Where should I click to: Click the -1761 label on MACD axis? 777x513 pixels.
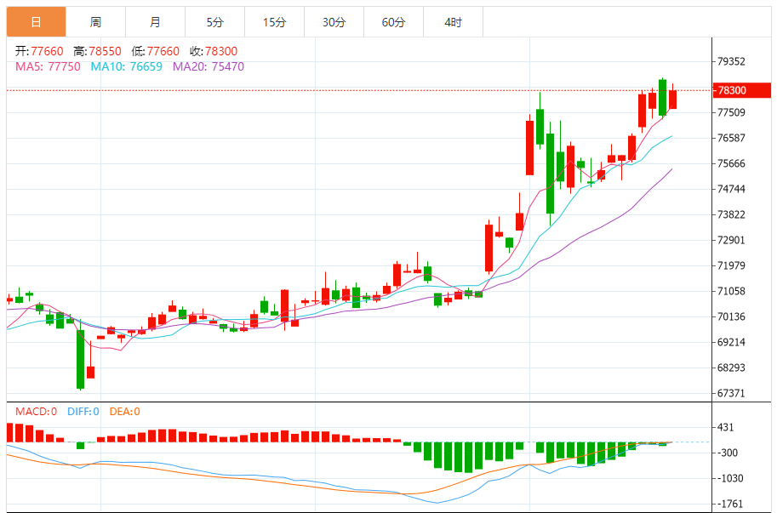[732, 504]
